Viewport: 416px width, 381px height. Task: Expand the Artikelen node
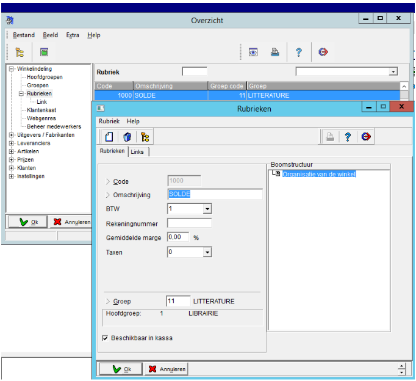[x=12, y=151]
